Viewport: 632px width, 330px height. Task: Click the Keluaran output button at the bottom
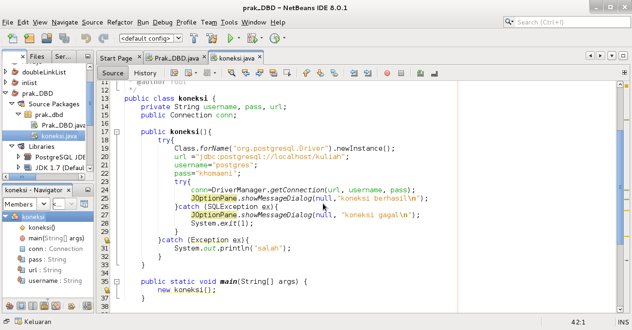33,322
